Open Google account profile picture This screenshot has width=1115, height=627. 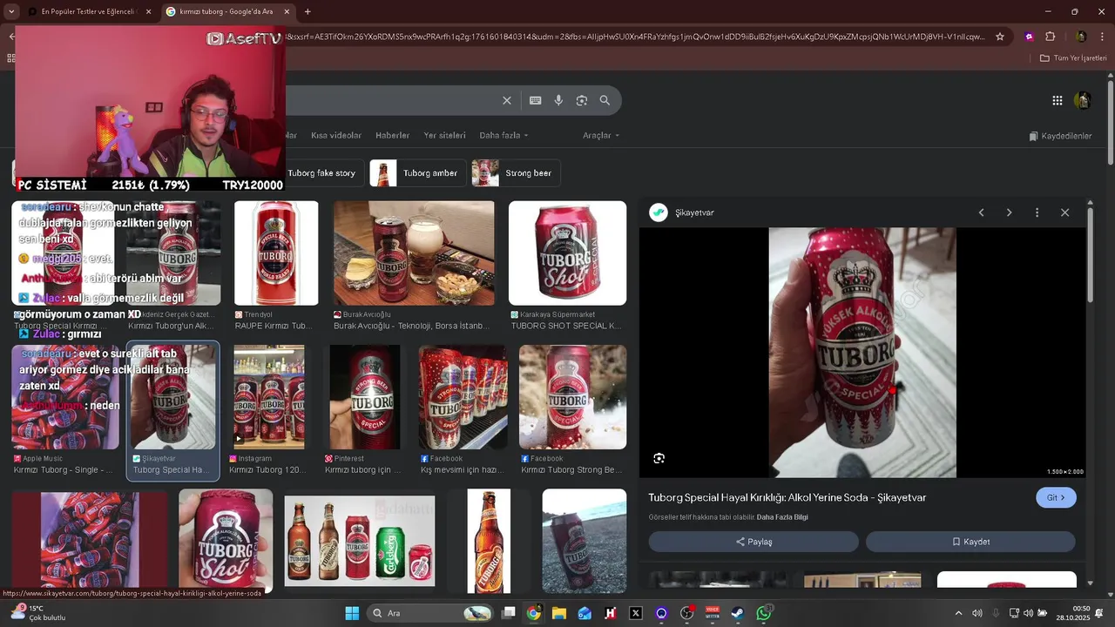[x=1083, y=100]
